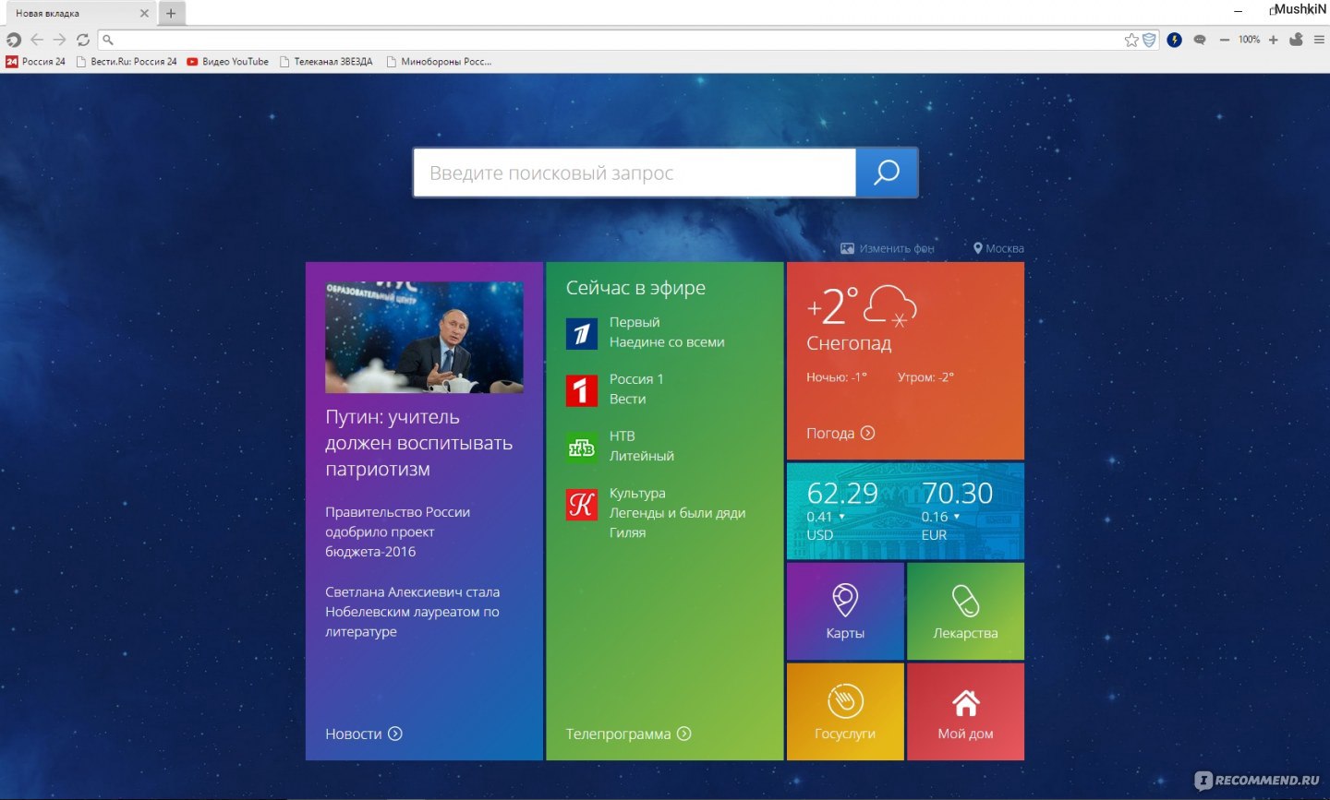Close the Новая вкладка tab

144,13
